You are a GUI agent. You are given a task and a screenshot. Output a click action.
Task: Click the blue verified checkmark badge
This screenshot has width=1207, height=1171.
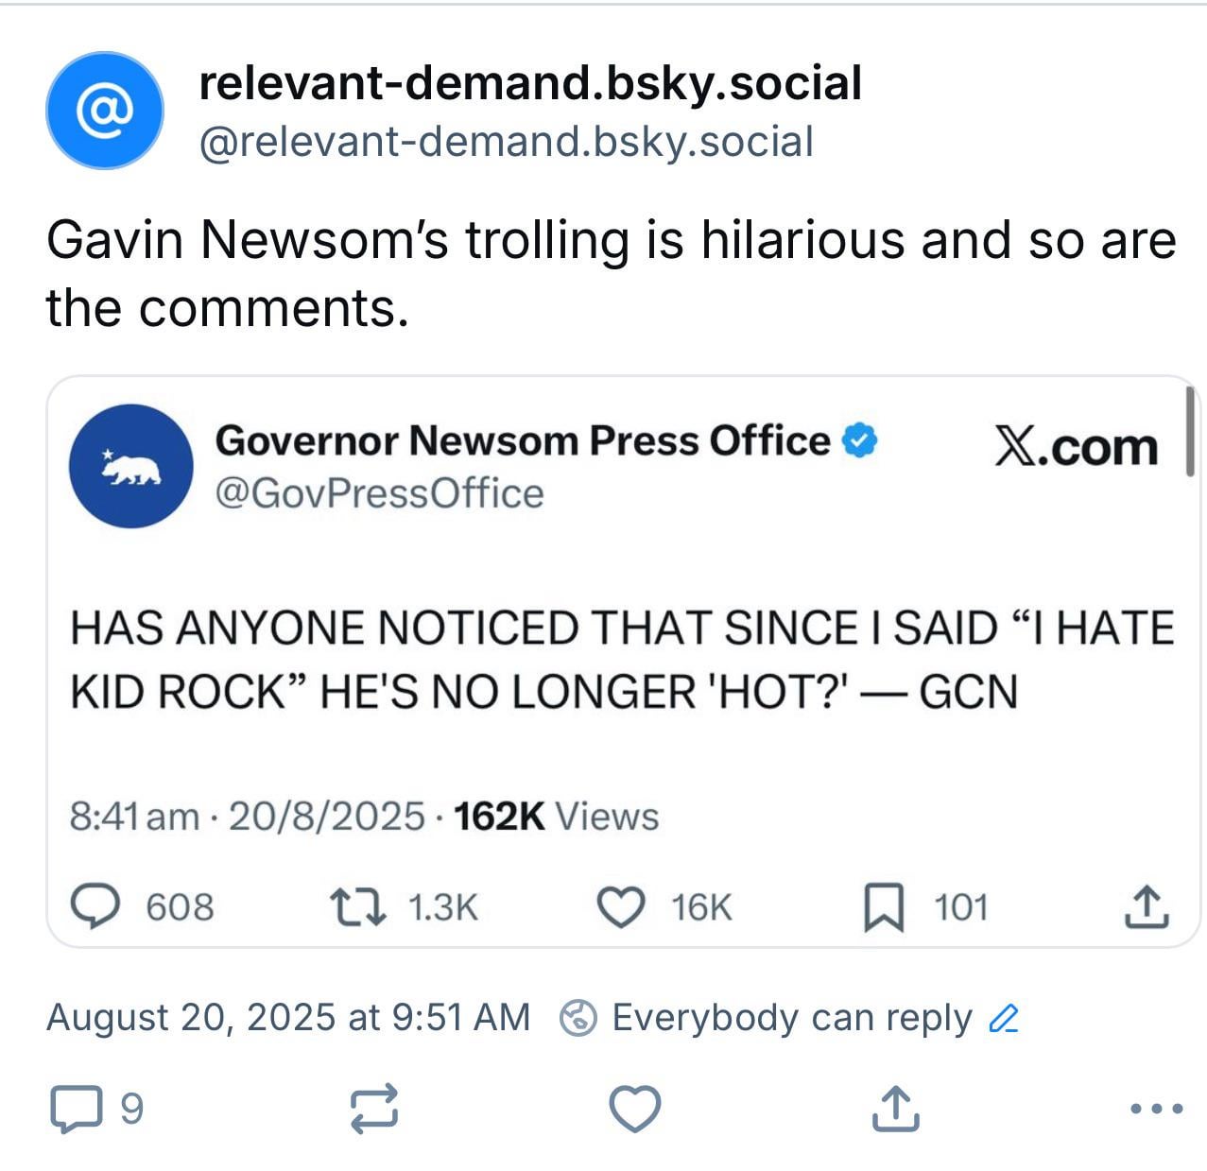coord(860,440)
